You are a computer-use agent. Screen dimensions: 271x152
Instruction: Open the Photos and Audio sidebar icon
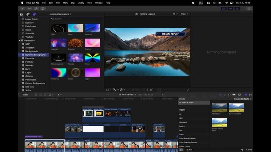click(x=28, y=14)
